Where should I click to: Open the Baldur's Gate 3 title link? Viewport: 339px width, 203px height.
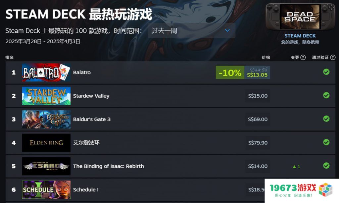92,119
